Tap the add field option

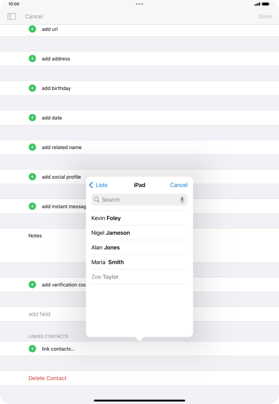(x=39, y=314)
